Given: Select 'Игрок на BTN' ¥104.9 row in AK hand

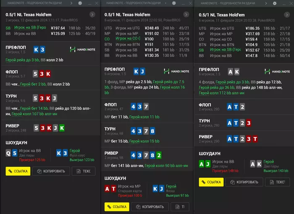Looking at the screenshot, I should coord(244,45).
